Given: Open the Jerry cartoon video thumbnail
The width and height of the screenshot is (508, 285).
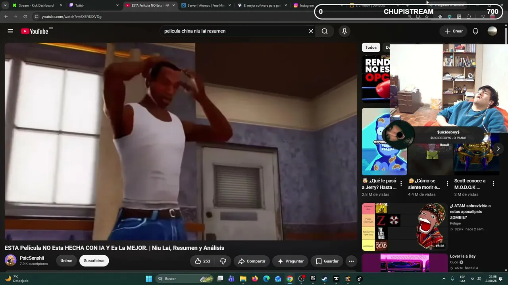Looking at the screenshot, I should (x=384, y=142).
